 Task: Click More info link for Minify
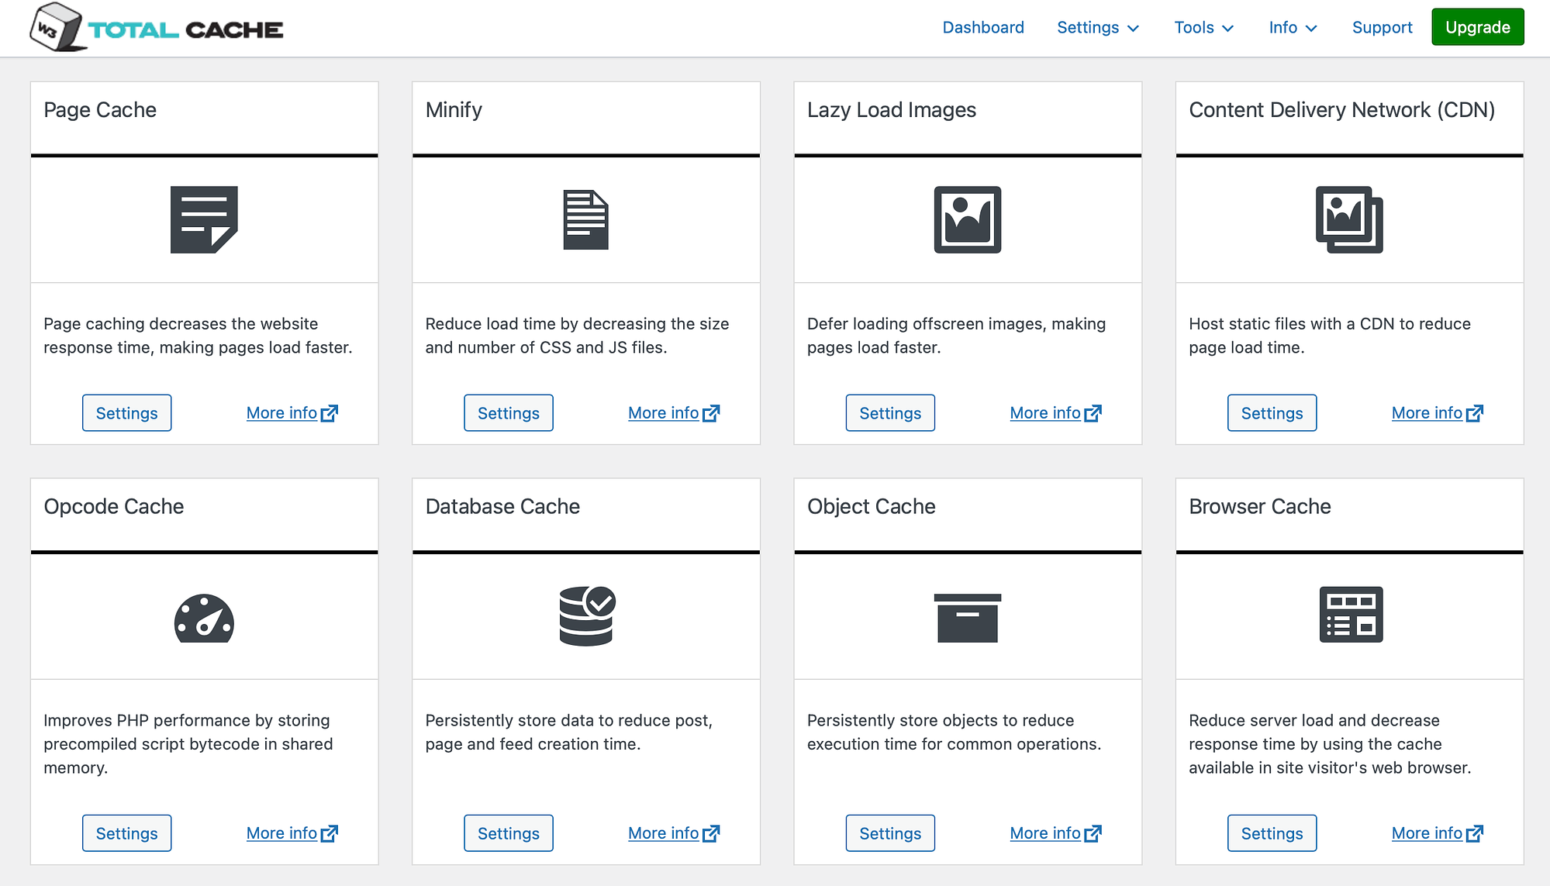(x=674, y=412)
